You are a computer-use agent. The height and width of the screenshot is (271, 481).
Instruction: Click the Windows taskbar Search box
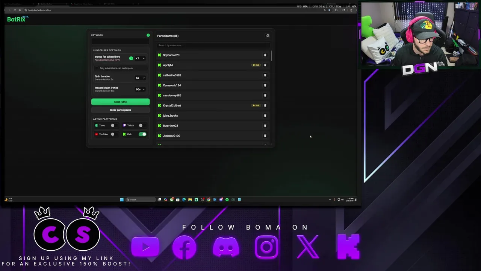[x=141, y=199]
